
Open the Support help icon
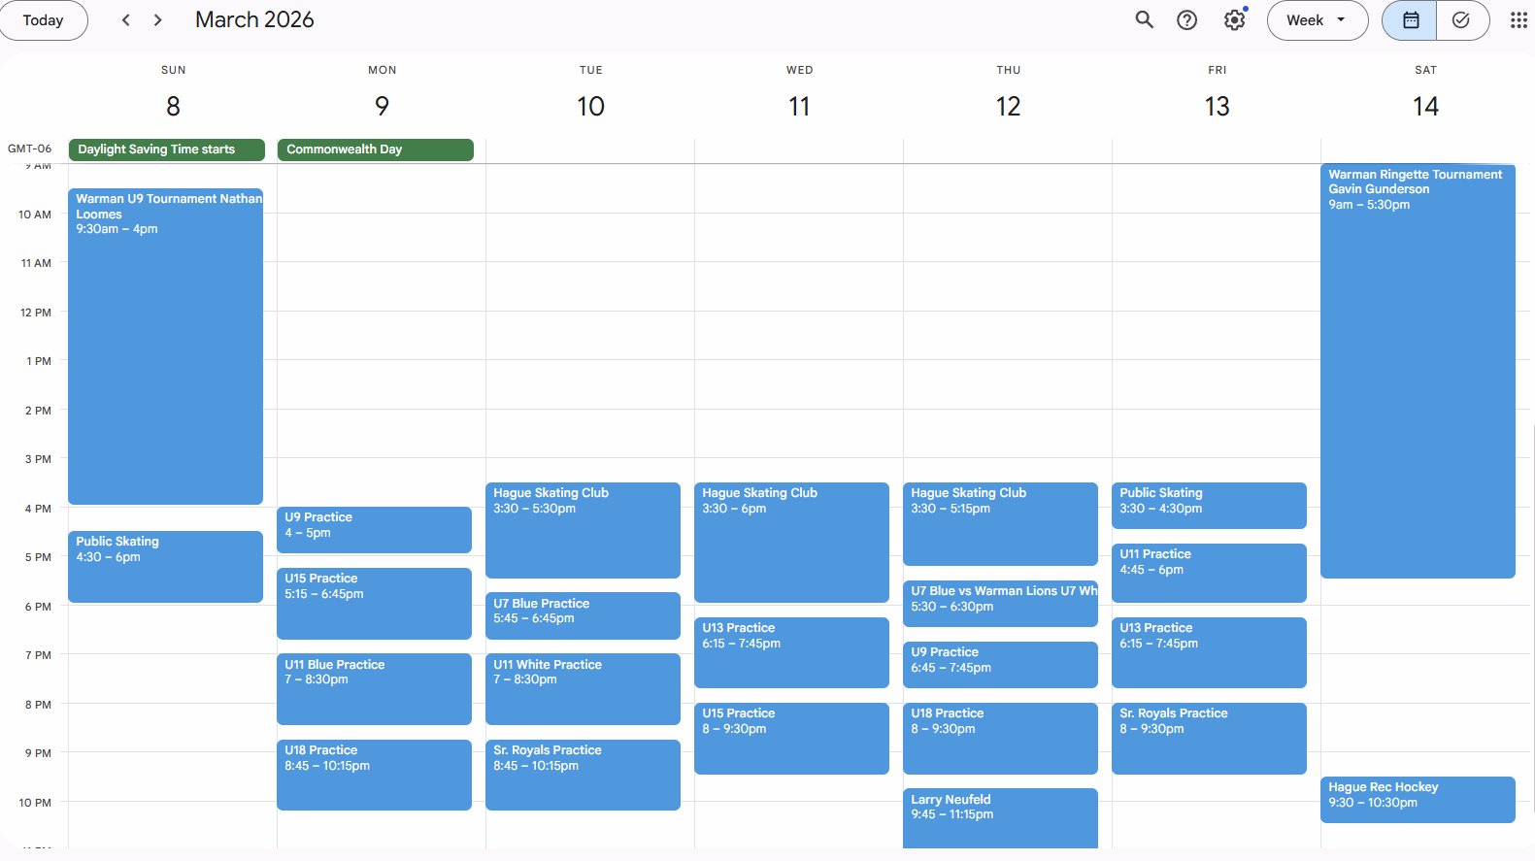click(1186, 20)
